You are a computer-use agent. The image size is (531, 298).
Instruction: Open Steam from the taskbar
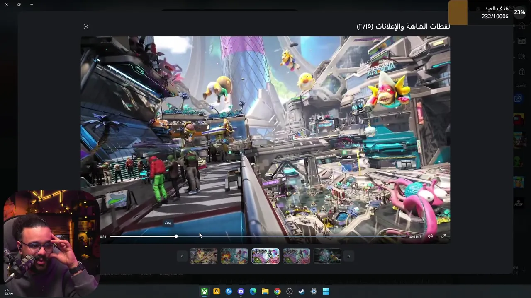click(x=302, y=291)
